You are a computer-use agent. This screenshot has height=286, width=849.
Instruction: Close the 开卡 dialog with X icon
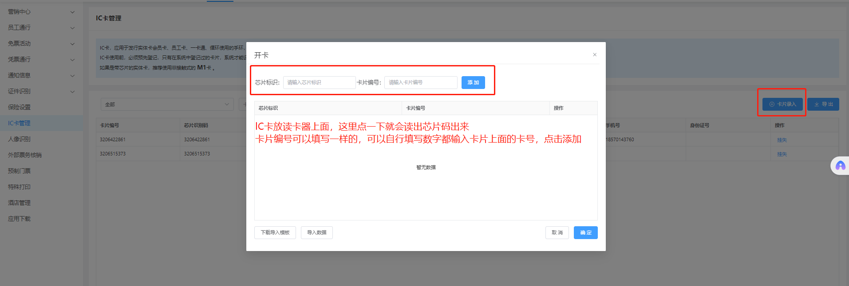[595, 55]
